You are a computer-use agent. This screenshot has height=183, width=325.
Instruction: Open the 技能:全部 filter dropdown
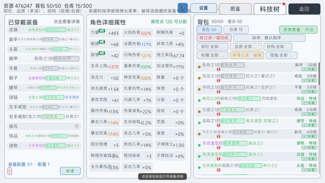[x=281, y=55]
